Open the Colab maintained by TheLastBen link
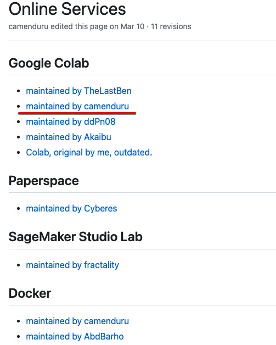Viewport: 276px width, 345px height. tap(78, 91)
